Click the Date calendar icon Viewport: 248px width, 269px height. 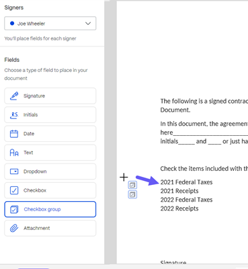14,134
